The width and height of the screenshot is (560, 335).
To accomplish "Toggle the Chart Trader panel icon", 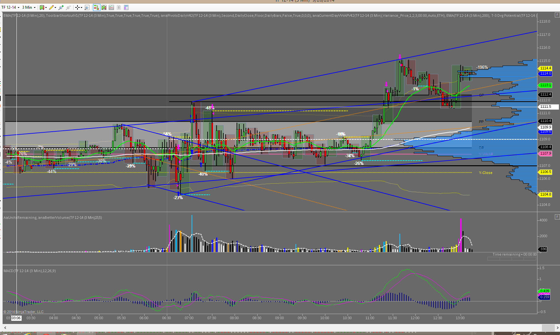I will (96, 7).
